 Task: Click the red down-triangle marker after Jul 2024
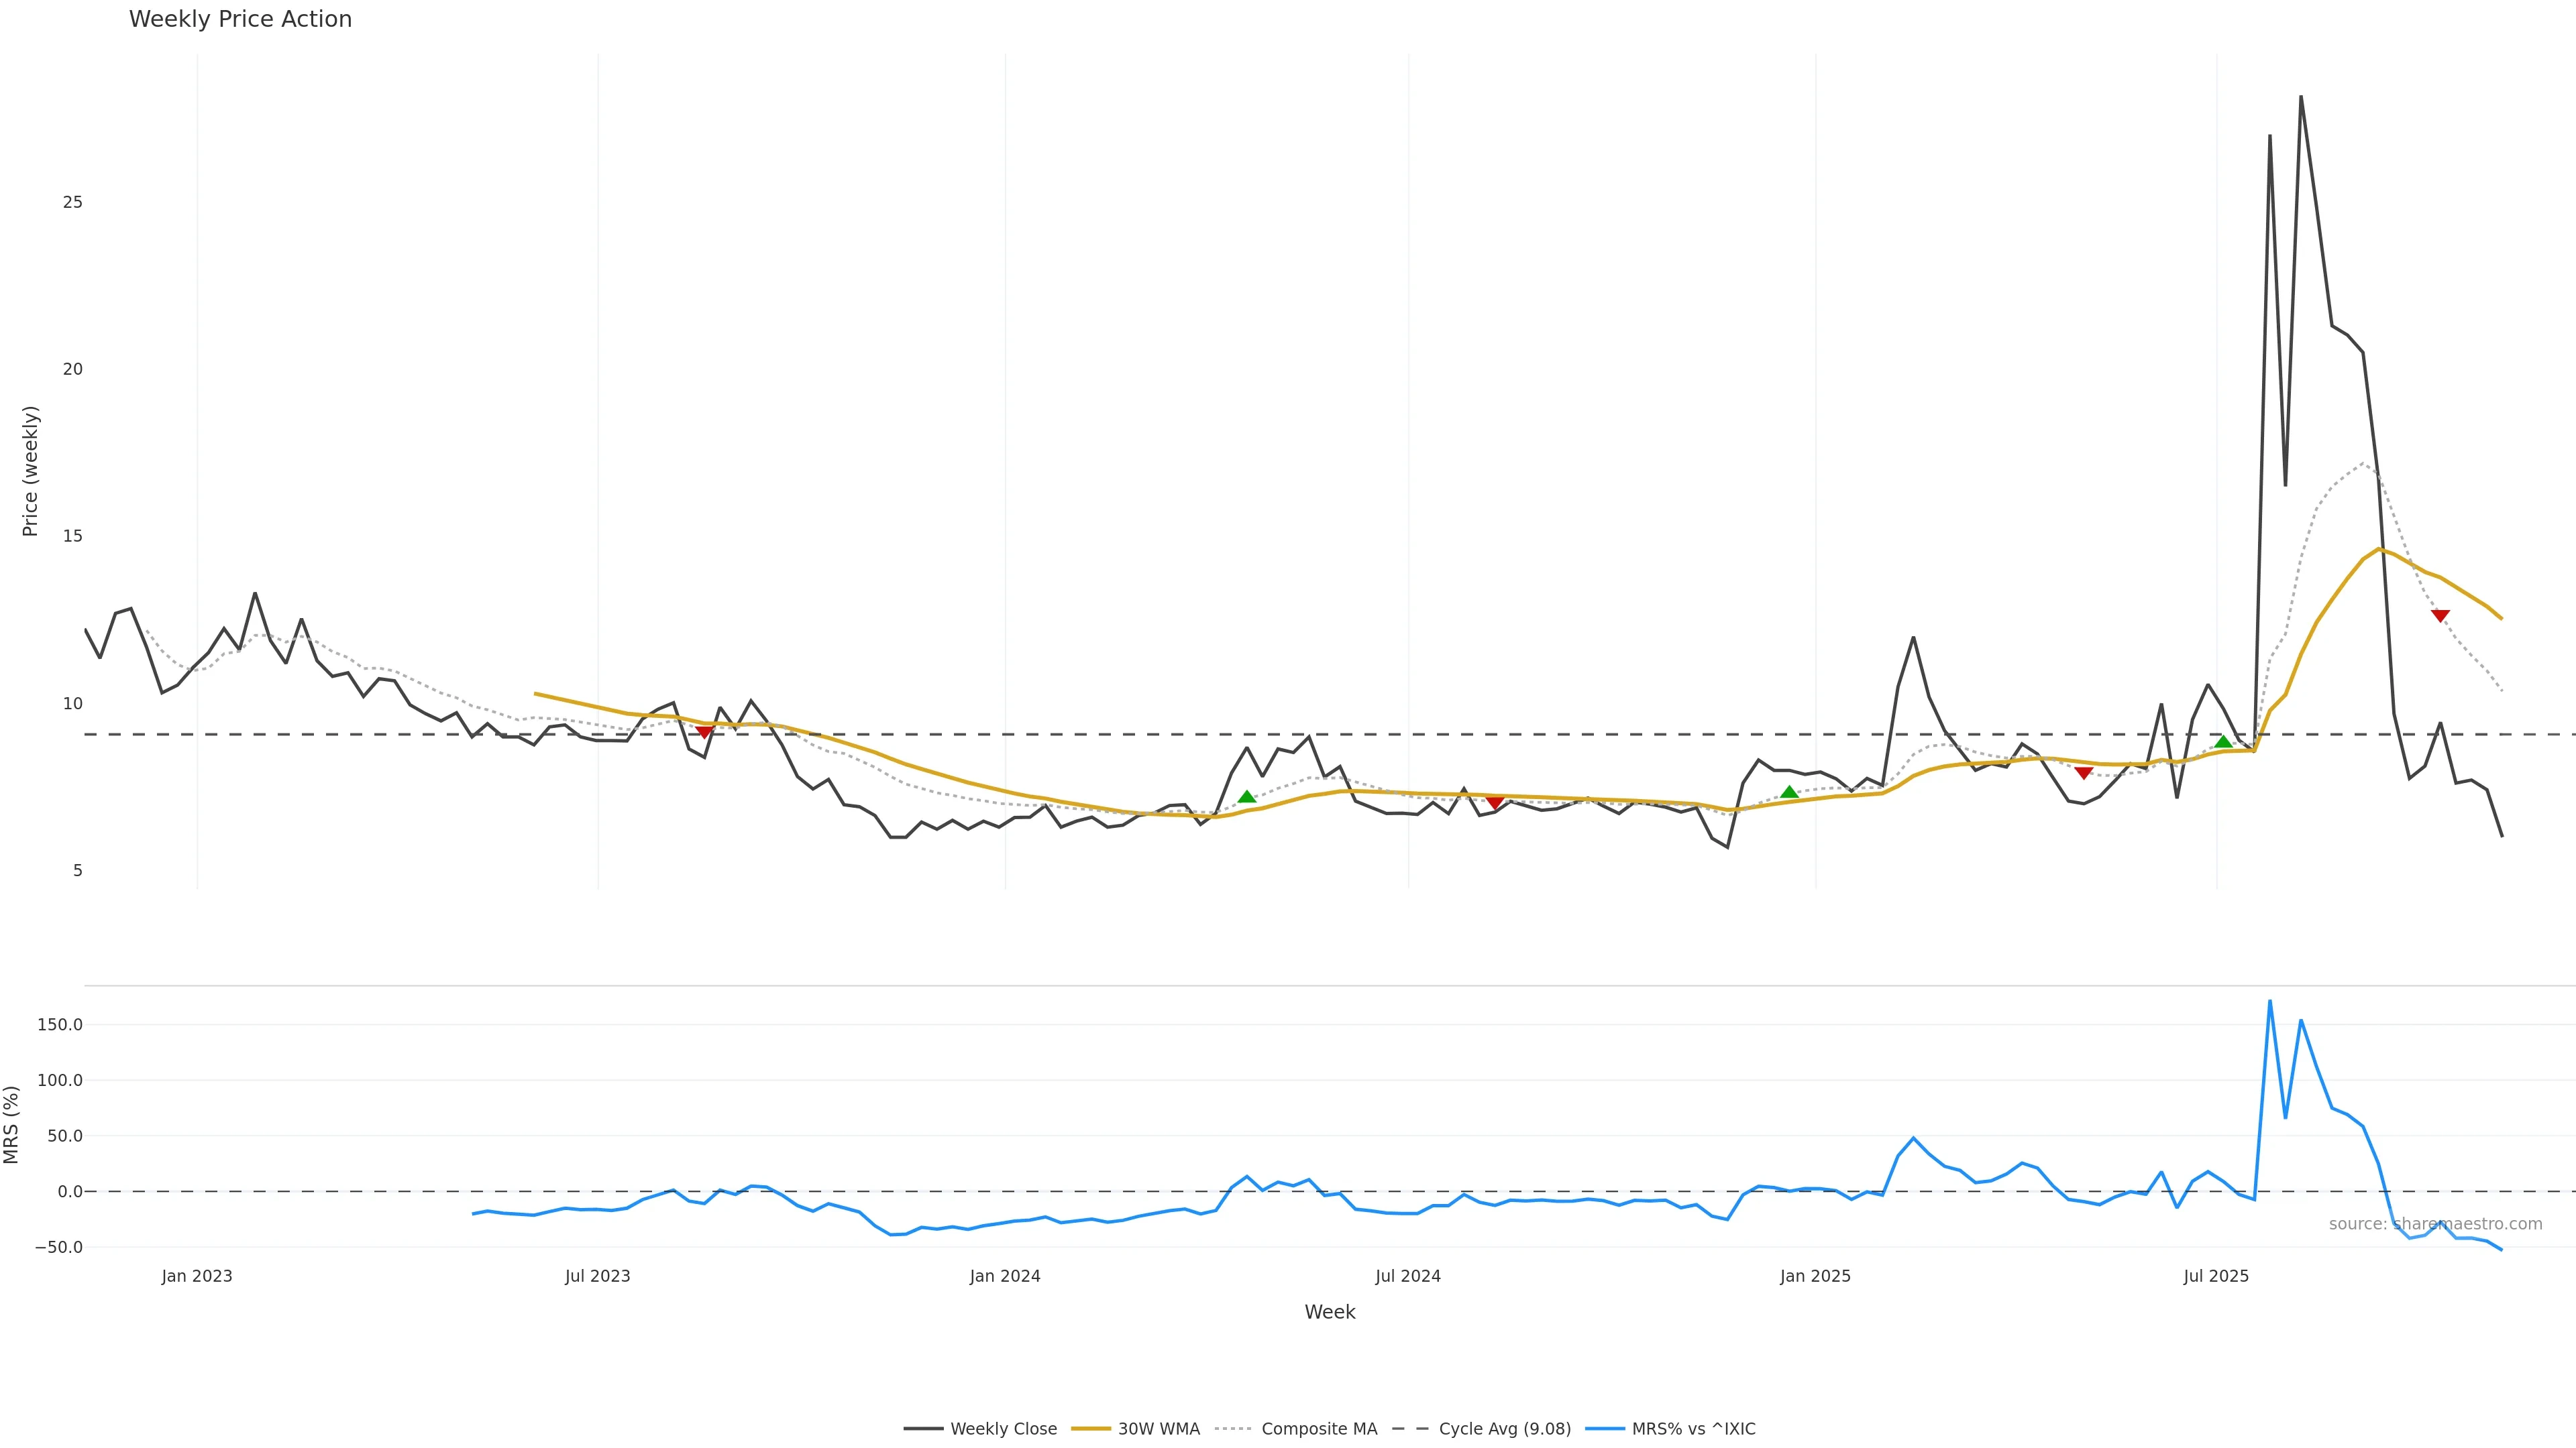tap(1494, 802)
